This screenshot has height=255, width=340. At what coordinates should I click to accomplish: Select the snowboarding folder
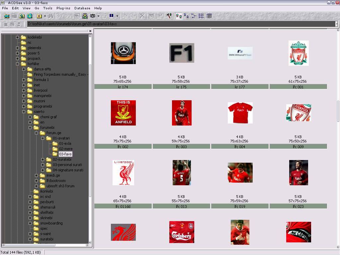(x=51, y=223)
